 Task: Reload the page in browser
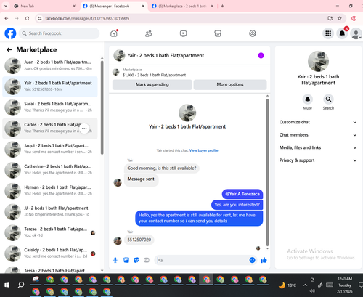(28, 18)
